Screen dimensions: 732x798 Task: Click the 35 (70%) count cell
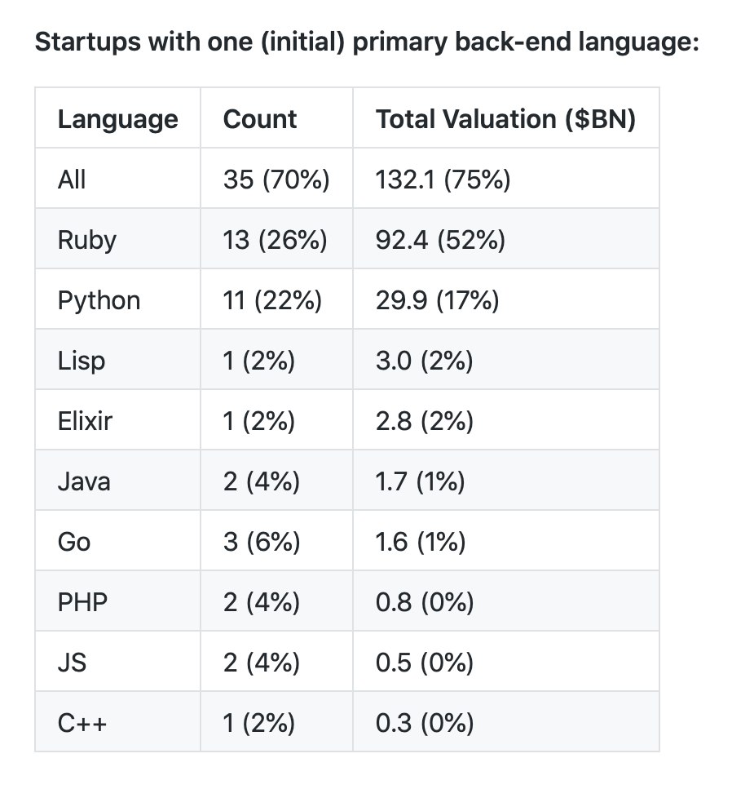pos(276,180)
